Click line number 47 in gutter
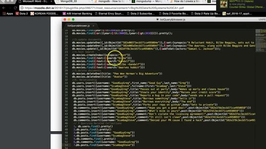This screenshot has height=149, width=266. pos(66,126)
